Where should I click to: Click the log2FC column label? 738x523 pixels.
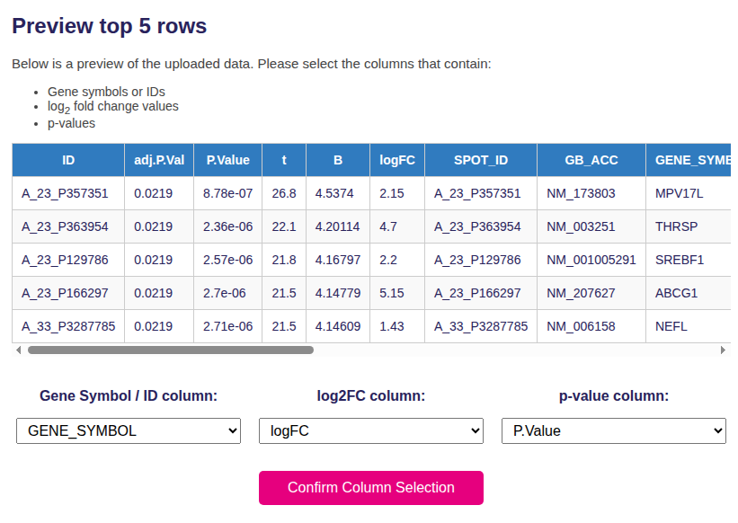point(371,396)
